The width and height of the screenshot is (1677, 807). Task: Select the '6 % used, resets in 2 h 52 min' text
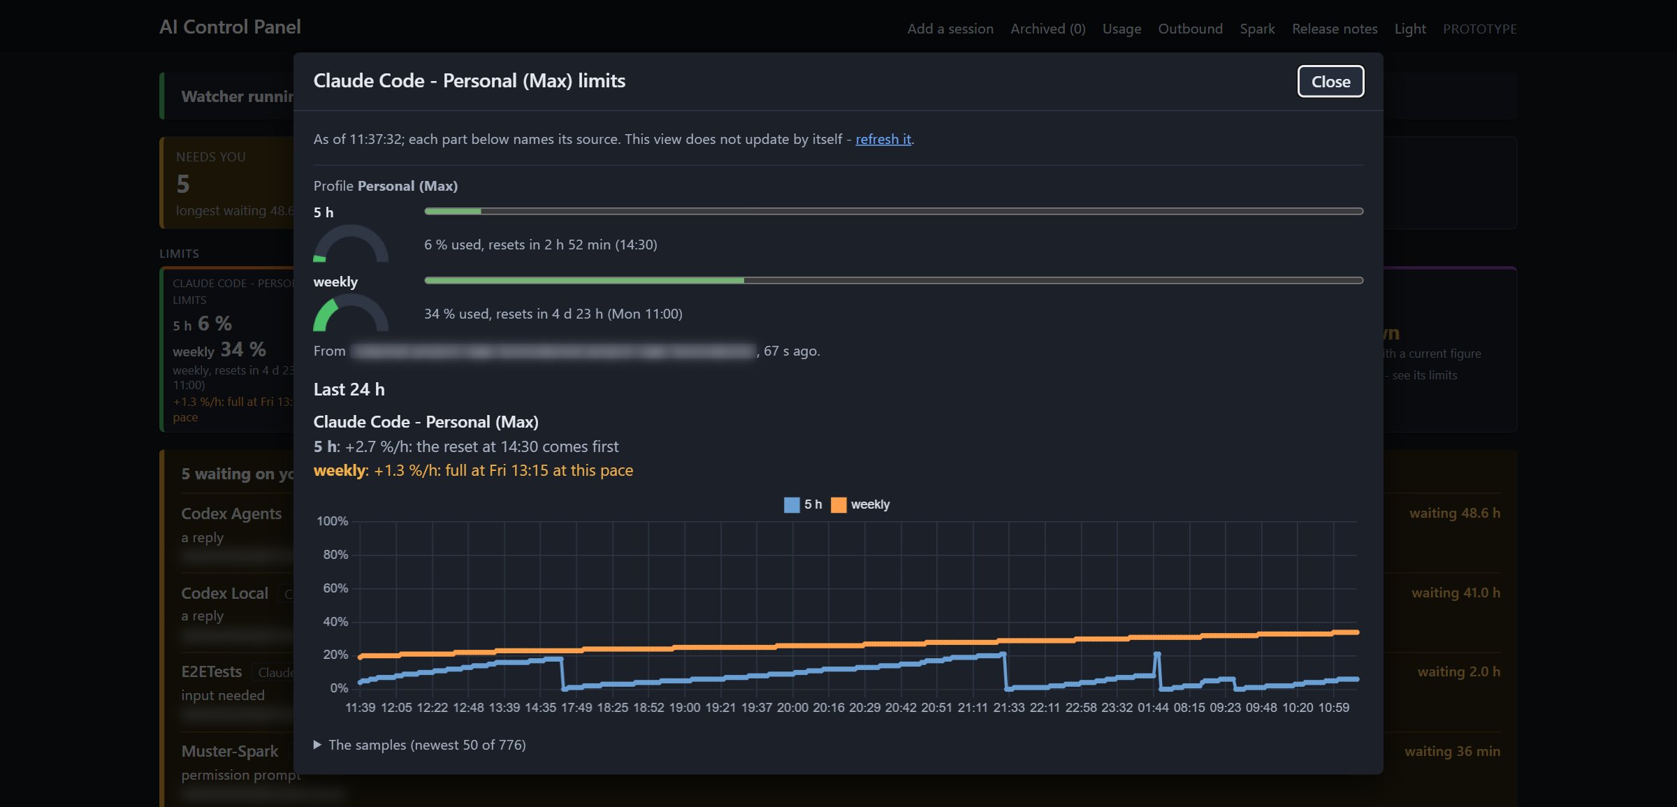(541, 245)
